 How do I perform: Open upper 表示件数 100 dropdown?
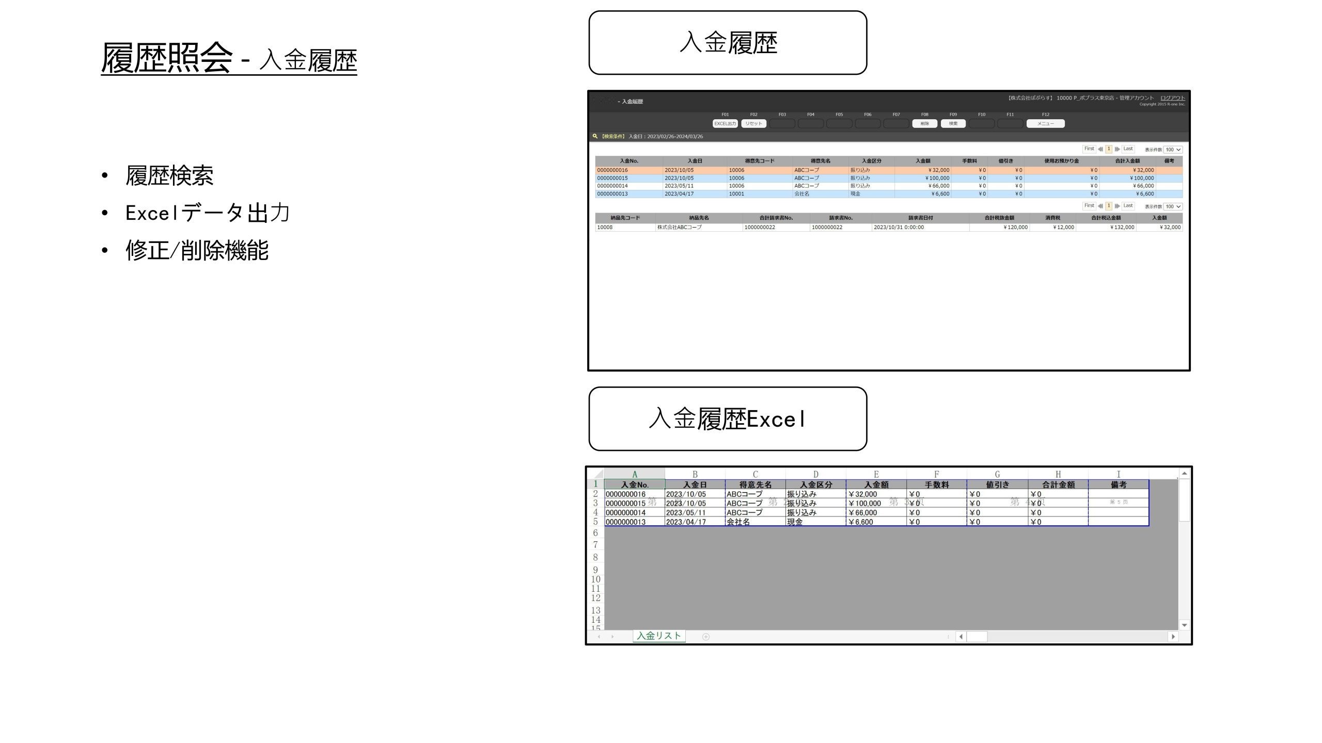click(1173, 150)
